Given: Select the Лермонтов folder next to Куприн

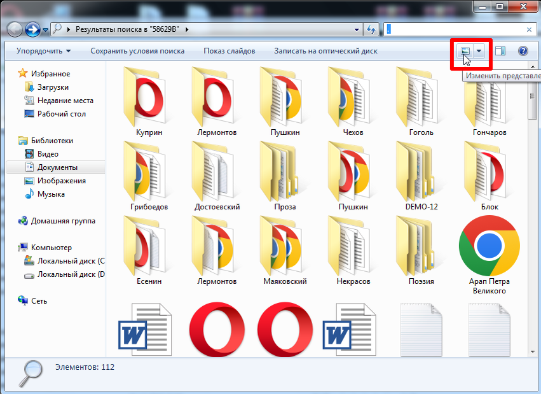Looking at the screenshot, I should click(x=217, y=101).
